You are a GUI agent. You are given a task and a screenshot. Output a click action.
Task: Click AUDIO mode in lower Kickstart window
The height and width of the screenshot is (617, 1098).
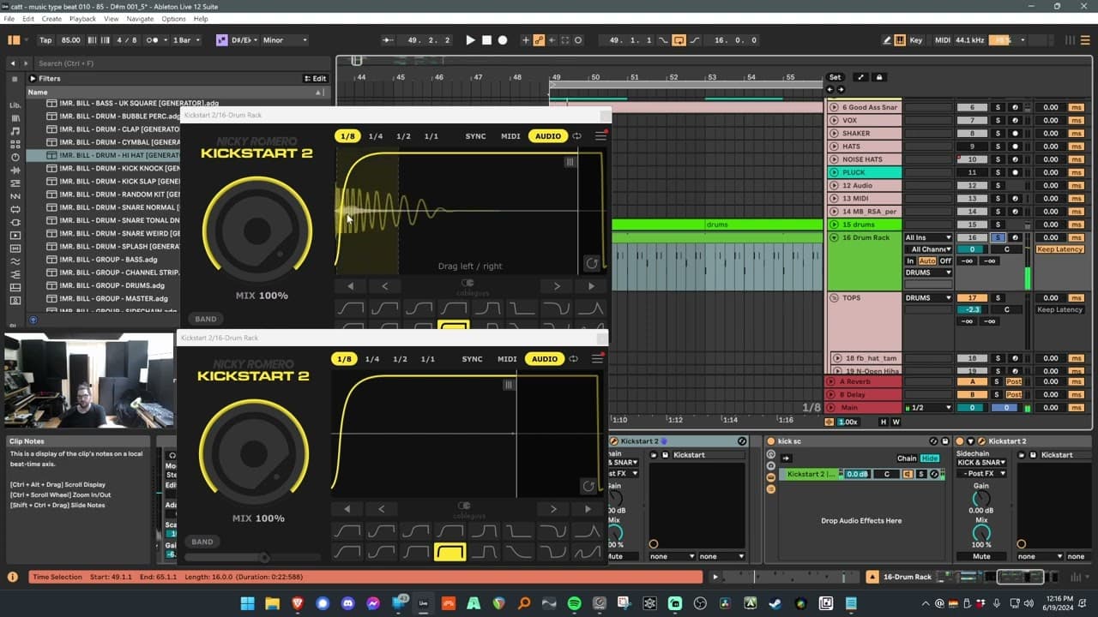[x=545, y=359]
